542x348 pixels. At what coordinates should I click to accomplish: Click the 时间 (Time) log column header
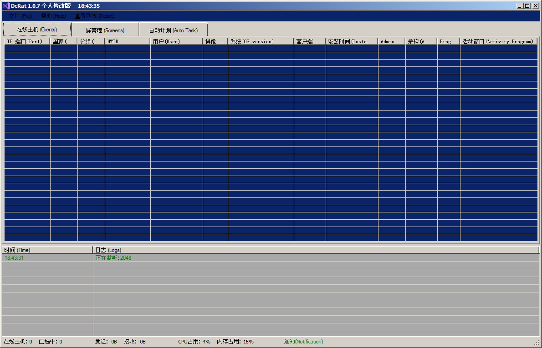(46, 250)
